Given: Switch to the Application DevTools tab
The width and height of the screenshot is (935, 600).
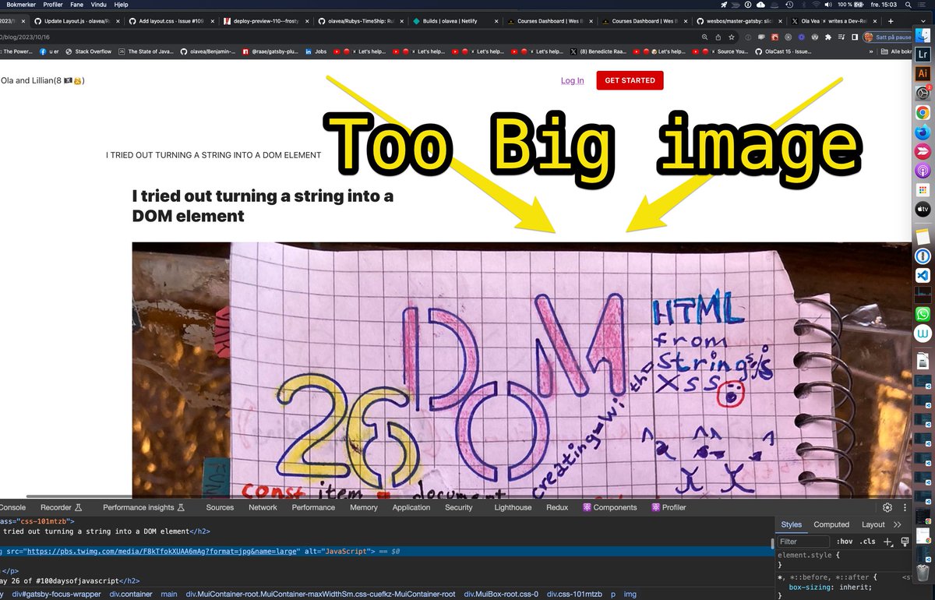Looking at the screenshot, I should tap(411, 507).
